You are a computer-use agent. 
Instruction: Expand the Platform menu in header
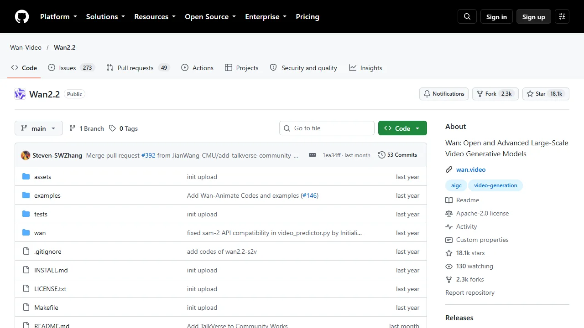pos(58,17)
